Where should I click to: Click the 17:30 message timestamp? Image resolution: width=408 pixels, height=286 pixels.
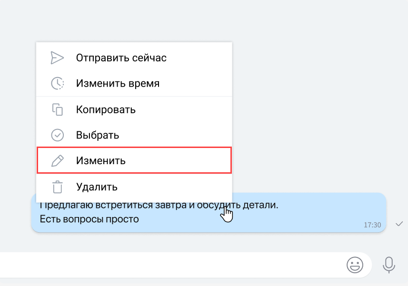(x=372, y=225)
